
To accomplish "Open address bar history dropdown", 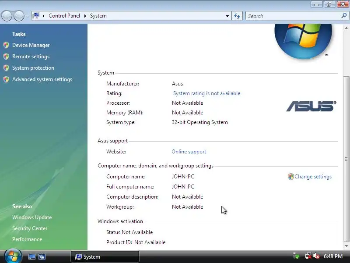I will pos(227,16).
